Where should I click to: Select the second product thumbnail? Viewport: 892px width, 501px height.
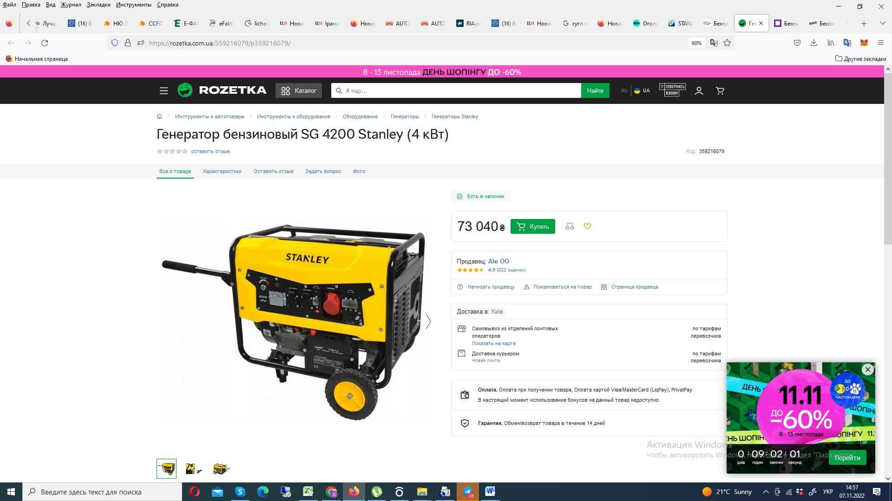[193, 469]
